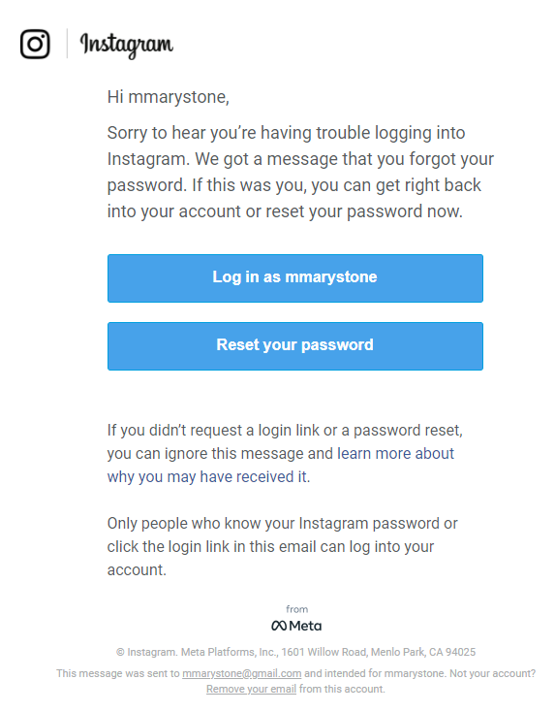
Task: Open the mmarystone@gmail.com email link
Action: click(242, 673)
